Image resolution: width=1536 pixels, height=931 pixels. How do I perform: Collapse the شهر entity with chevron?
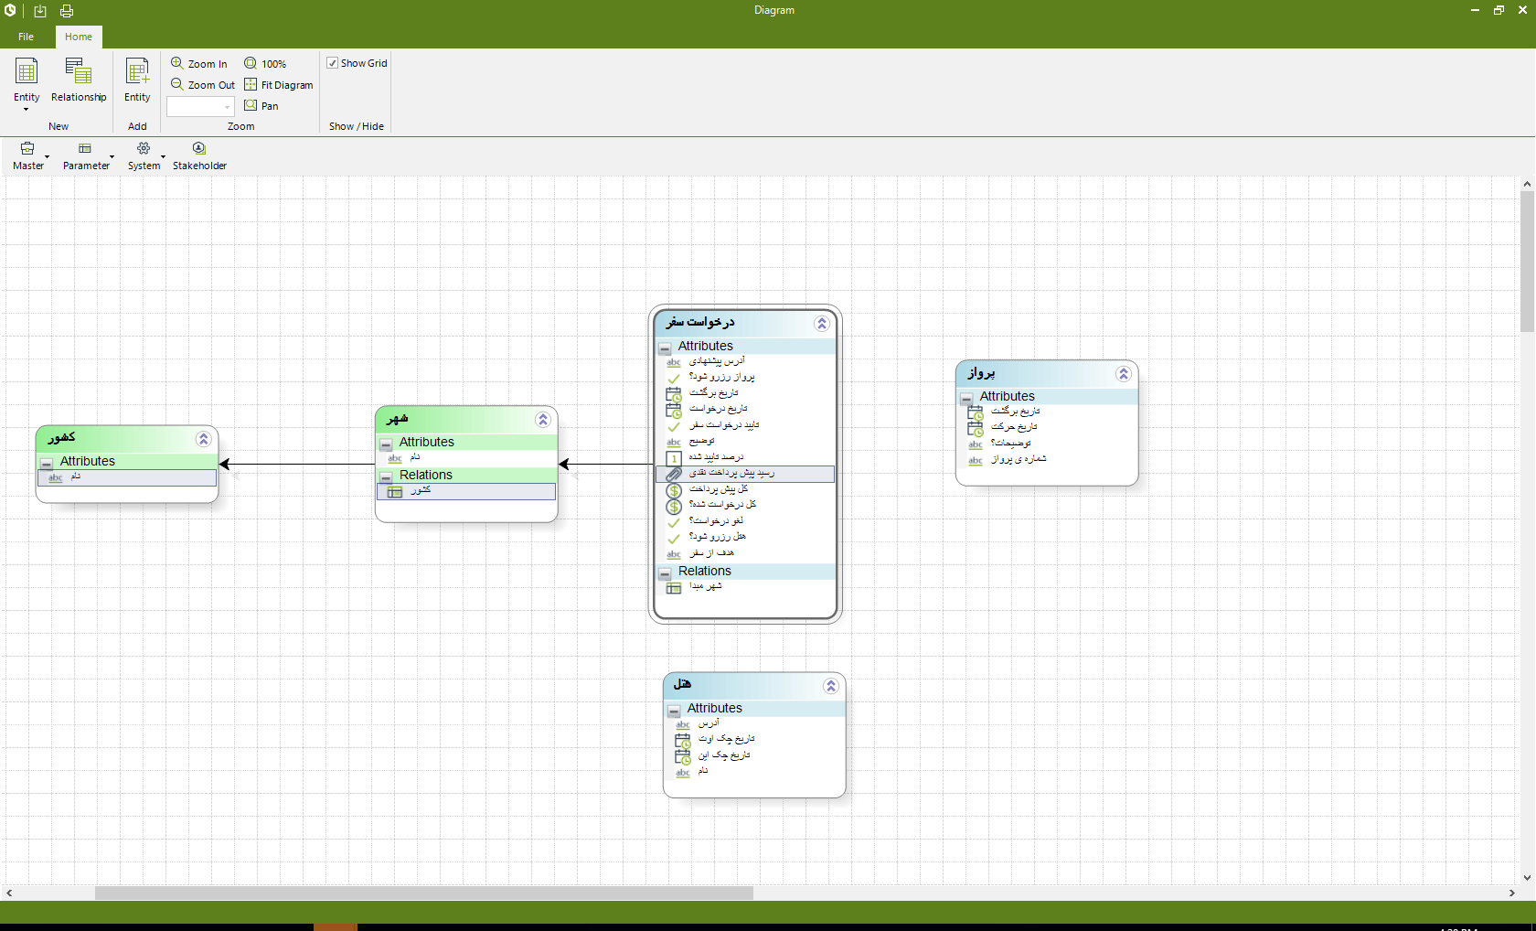pyautogui.click(x=543, y=420)
